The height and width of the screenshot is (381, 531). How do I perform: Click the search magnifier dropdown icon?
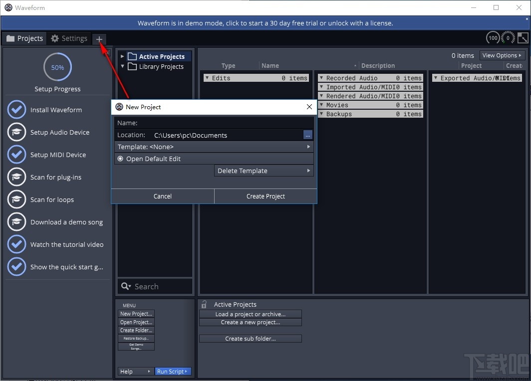tap(126, 286)
